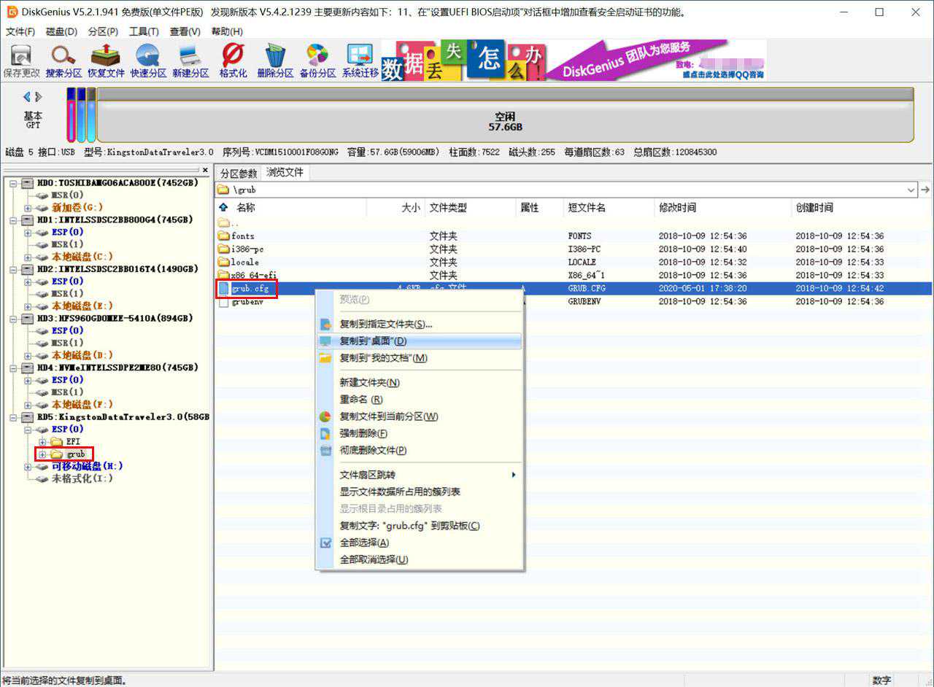Image resolution: width=934 pixels, height=687 pixels.
Task: Choose 复制到"桌面" in the context menu
Action: coord(373,341)
